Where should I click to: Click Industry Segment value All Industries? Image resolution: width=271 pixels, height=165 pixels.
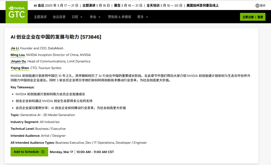pos(50,122)
